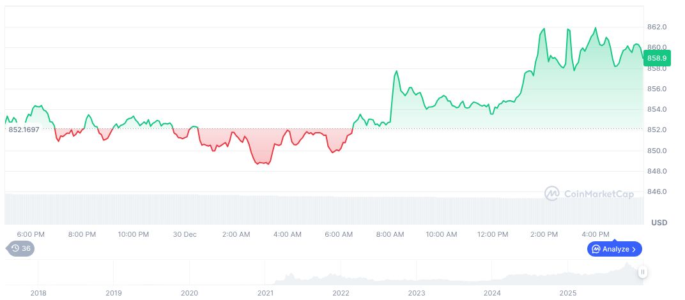The height and width of the screenshot is (300, 685).
Task: Click the 8:00 AM time axis label
Action: click(x=390, y=234)
